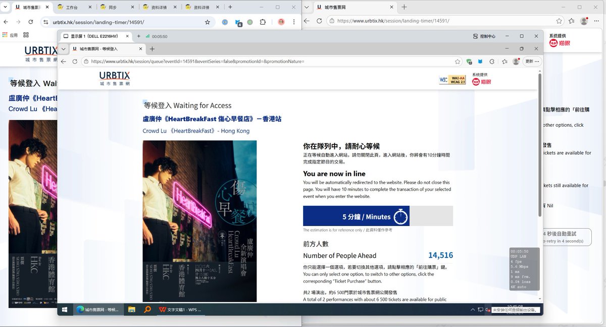This screenshot has height=327, width=606.
Task: Click the Chrome tab search chevron
Action: point(6,7)
